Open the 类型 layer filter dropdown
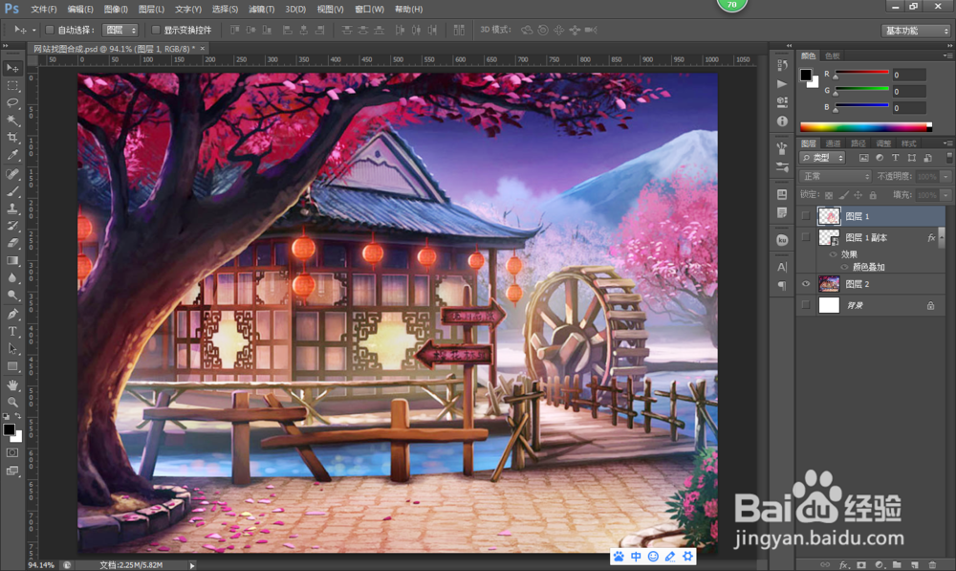956x571 pixels. coord(822,158)
